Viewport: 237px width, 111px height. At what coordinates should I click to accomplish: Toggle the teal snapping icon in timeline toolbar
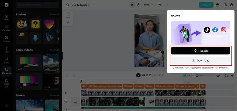point(184,75)
